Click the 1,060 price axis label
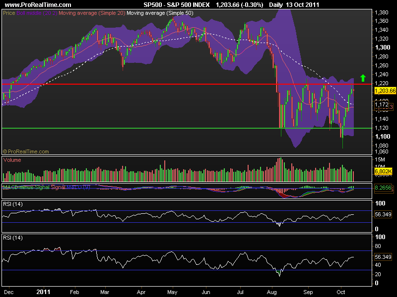Screen dimensions: 397x297 (x=382, y=151)
